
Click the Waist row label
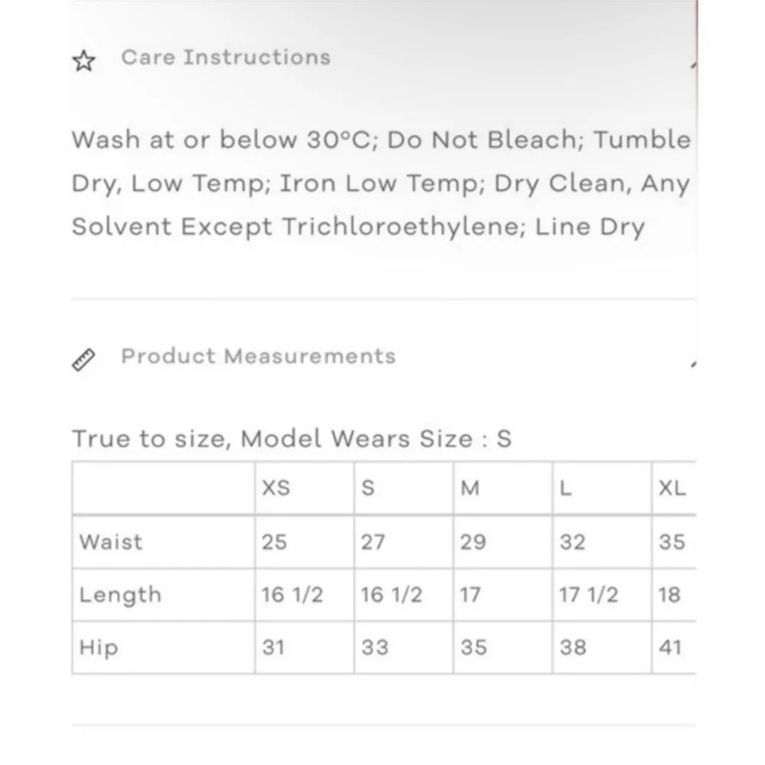pyautogui.click(x=111, y=542)
